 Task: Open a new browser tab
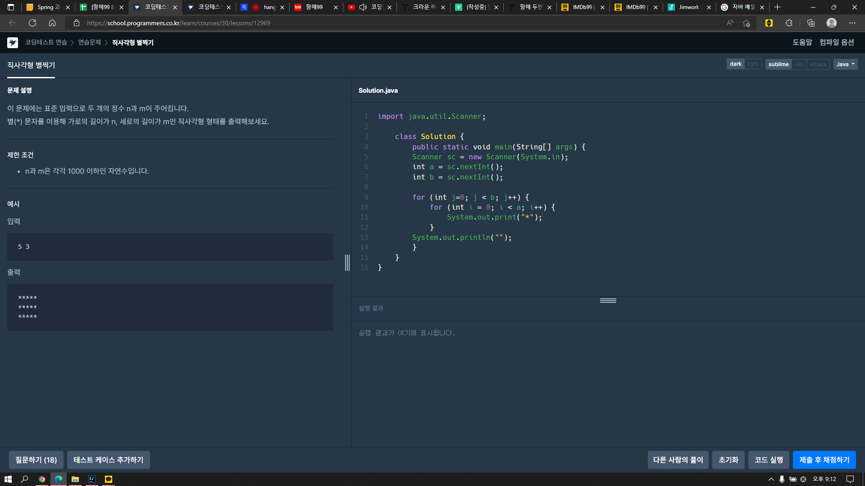(777, 7)
